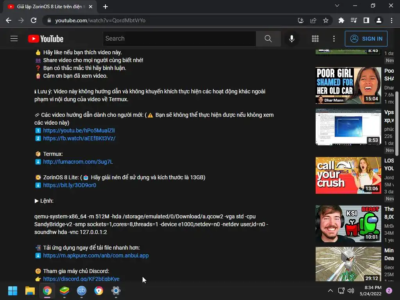Open notification center badge

(389, 291)
